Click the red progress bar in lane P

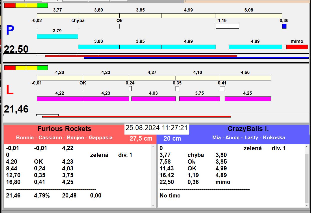[141, 56]
